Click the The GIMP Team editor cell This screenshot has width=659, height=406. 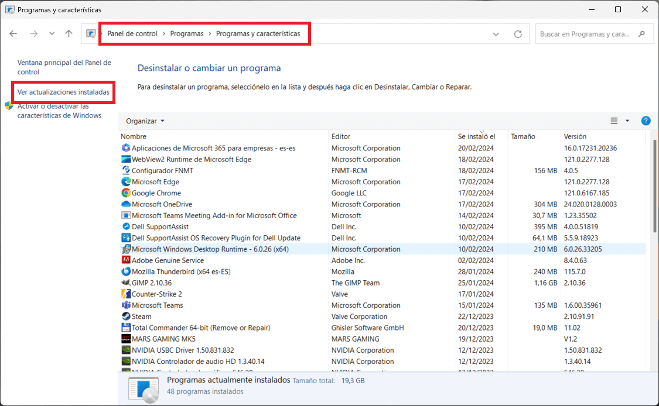pyautogui.click(x=355, y=283)
